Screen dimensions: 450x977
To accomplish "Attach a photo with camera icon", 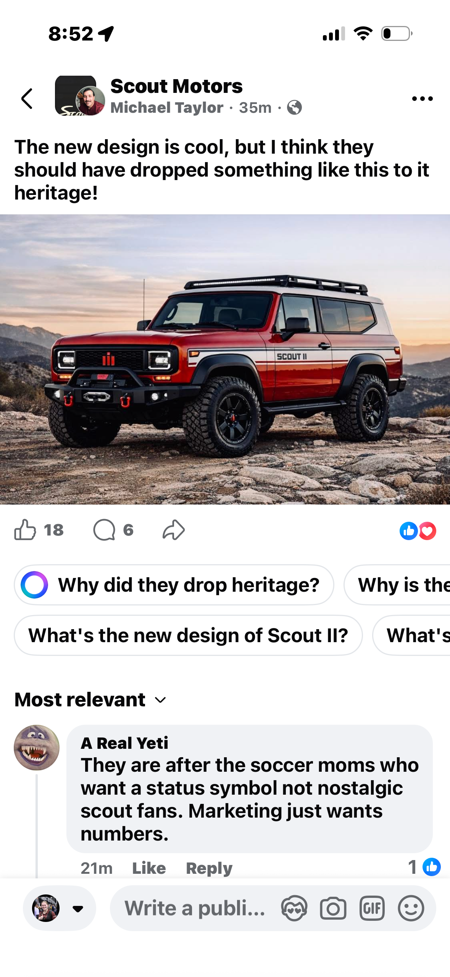I will tap(333, 908).
